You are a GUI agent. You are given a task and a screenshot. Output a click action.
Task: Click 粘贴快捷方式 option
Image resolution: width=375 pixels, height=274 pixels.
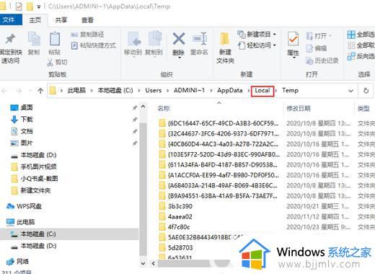pos(93,45)
